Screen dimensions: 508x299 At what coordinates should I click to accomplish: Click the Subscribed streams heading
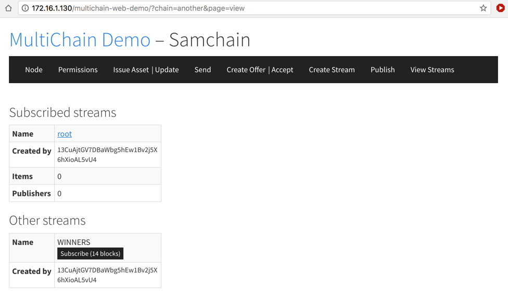point(63,113)
